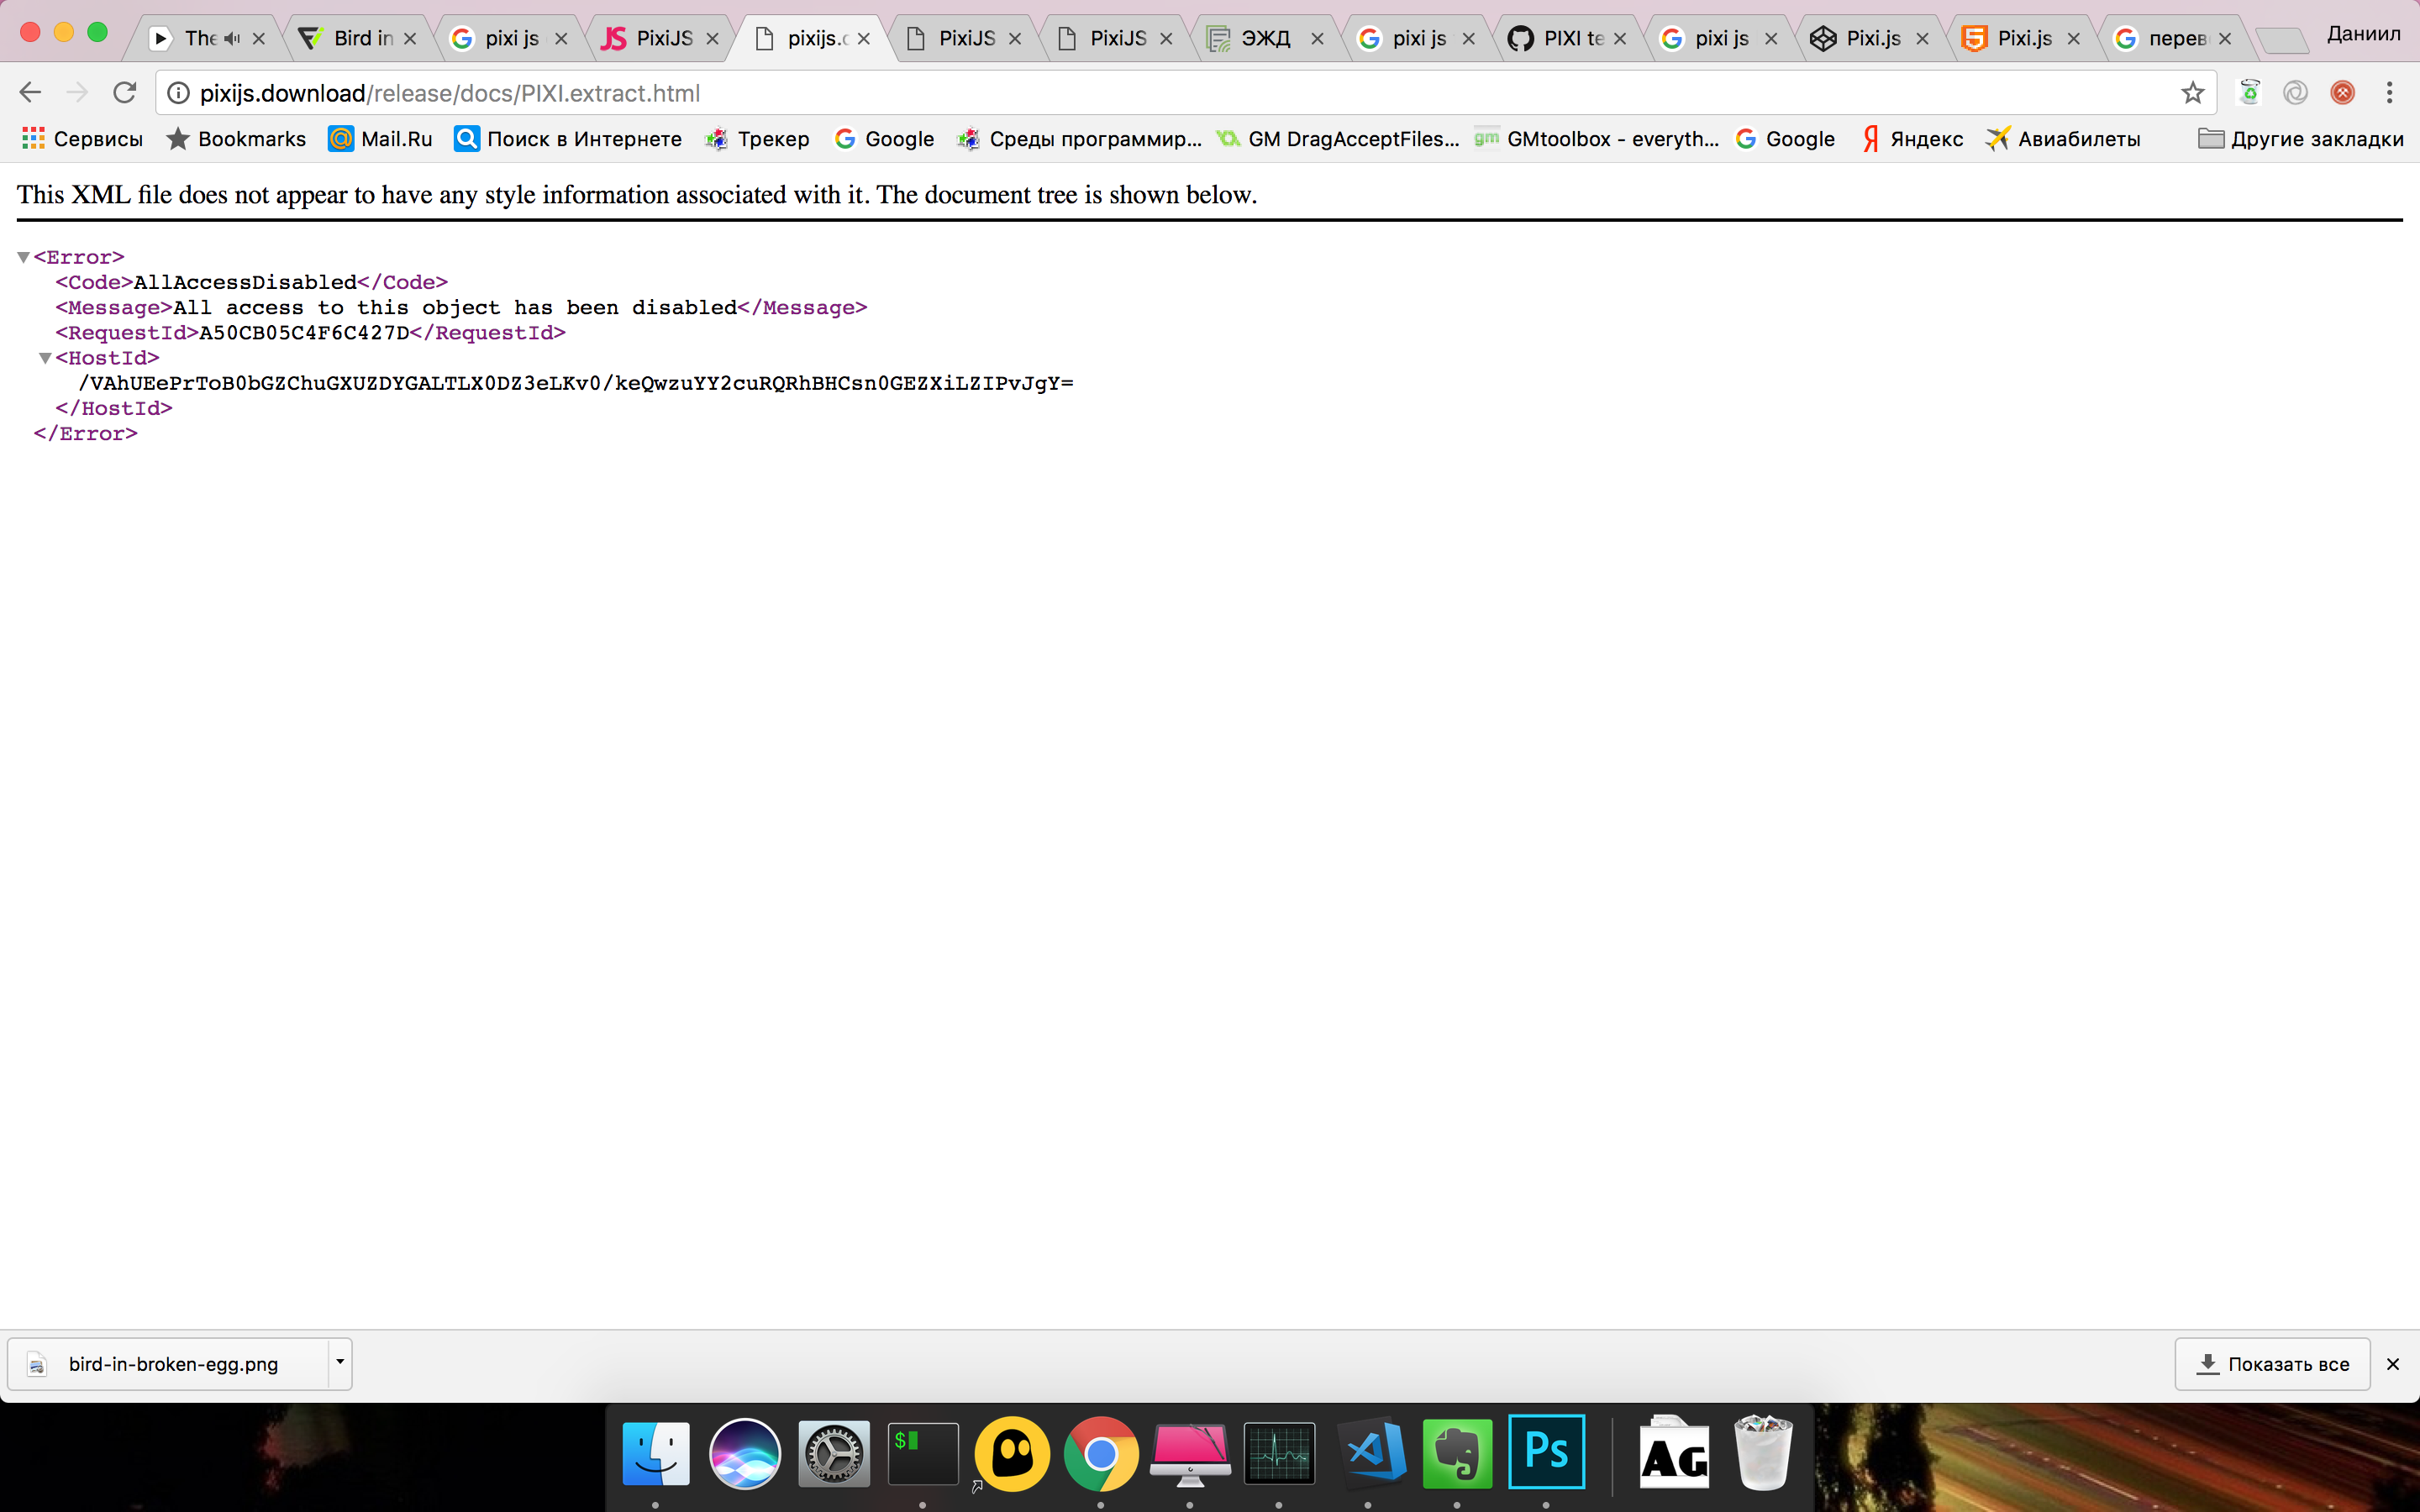Bookmark this page with the star icon
Viewport: 2420px width, 1512px height.
click(x=2193, y=93)
